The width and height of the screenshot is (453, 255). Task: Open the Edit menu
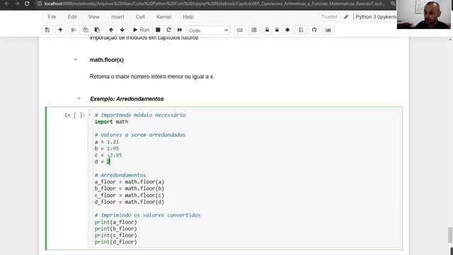coord(72,17)
